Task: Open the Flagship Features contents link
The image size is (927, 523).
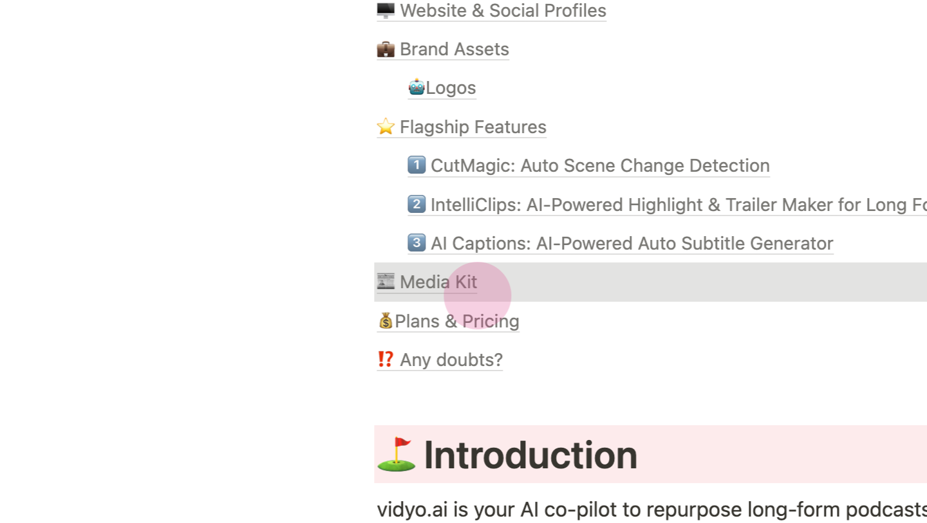Action: coord(473,127)
